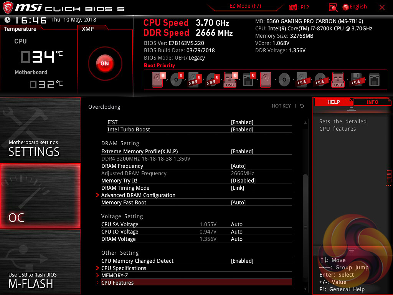
Task: Click the BIOS Ver E7B16IMS.220 text
Action: (x=174, y=43)
